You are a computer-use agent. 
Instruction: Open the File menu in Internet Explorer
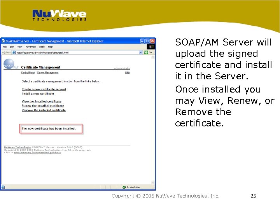pos(5,47)
